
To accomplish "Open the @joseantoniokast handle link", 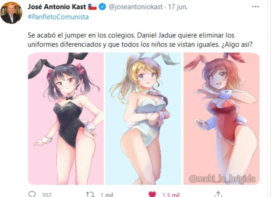I will (136, 7).
